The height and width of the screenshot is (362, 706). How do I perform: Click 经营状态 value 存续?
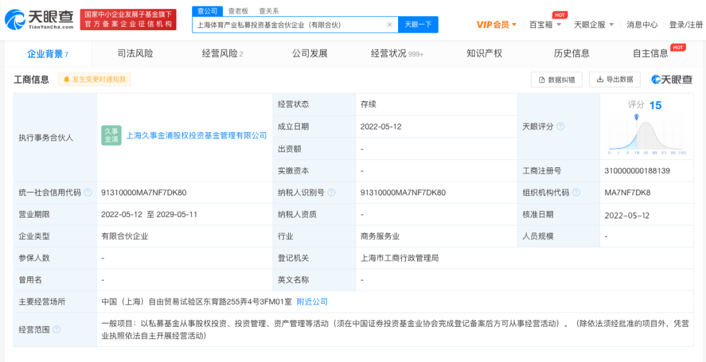tap(368, 105)
